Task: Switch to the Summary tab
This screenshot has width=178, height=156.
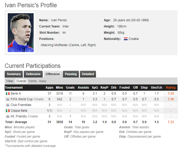Action: tap(14, 74)
